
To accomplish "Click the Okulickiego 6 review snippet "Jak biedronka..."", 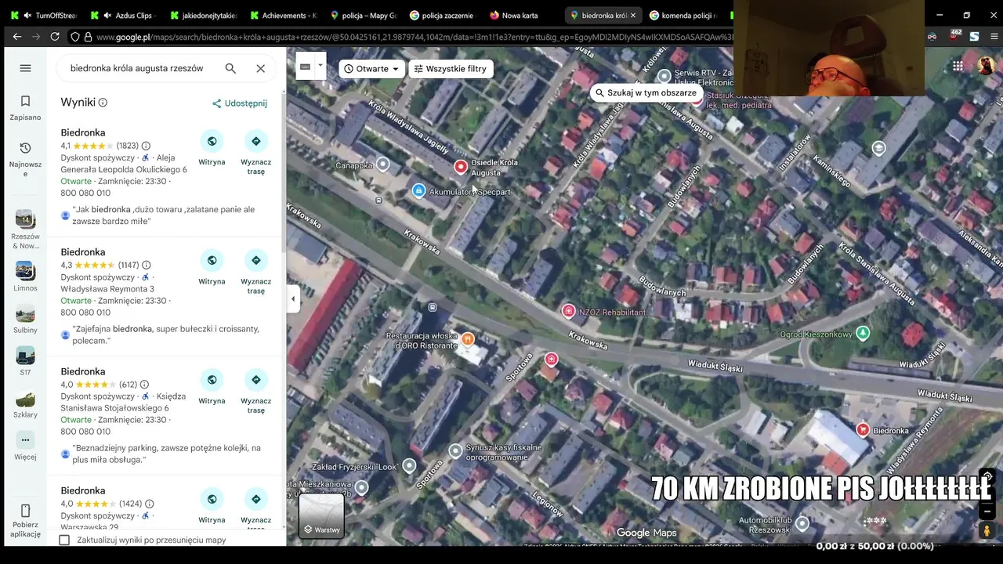I will 163,215.
